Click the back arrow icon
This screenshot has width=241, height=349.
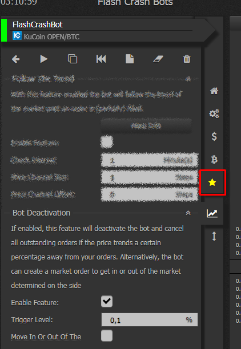(x=15, y=59)
